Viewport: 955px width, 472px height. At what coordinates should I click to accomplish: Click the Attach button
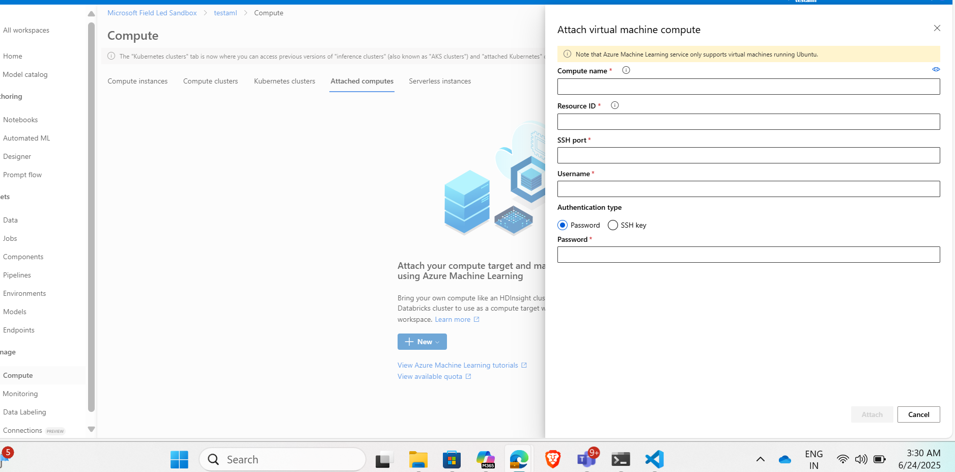[872, 414]
